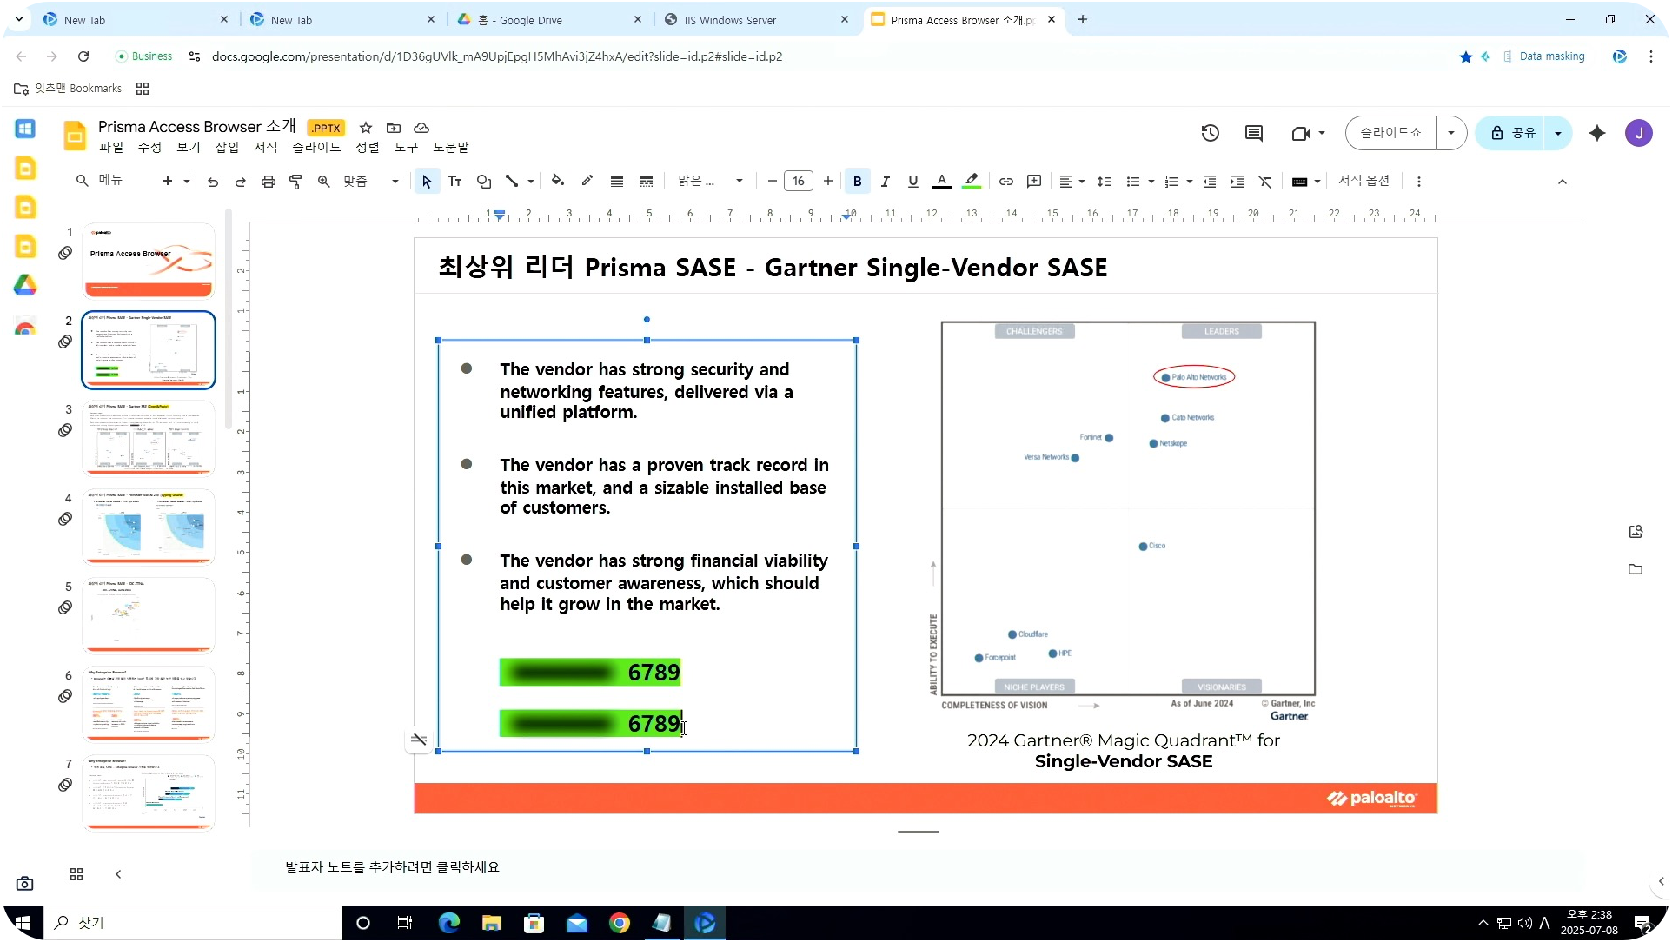Open the Gemini sparkle icon
The image size is (1672, 942).
(1598, 133)
